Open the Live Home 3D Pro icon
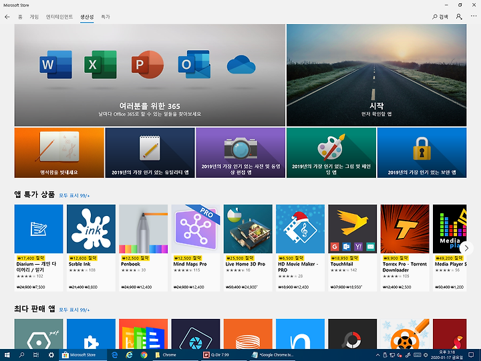This screenshot has height=361, width=481. pos(248,229)
